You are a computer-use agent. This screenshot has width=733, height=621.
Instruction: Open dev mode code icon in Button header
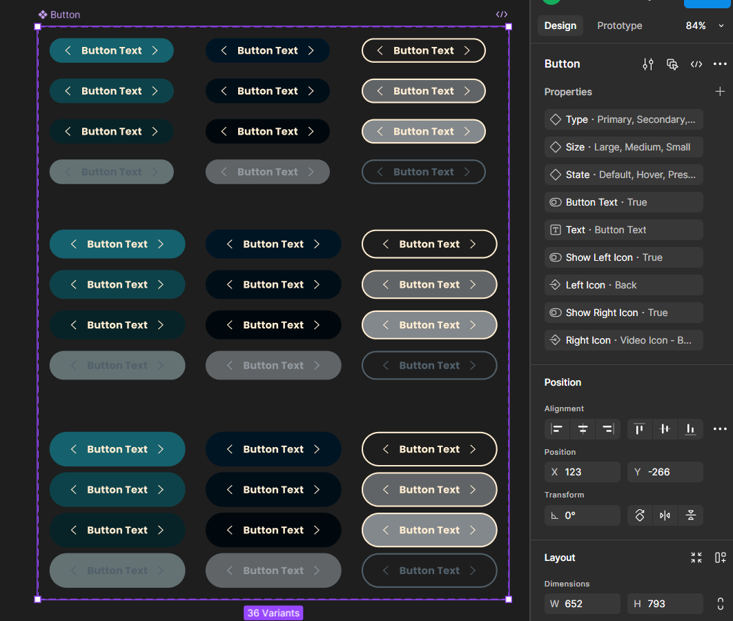pyautogui.click(x=696, y=64)
